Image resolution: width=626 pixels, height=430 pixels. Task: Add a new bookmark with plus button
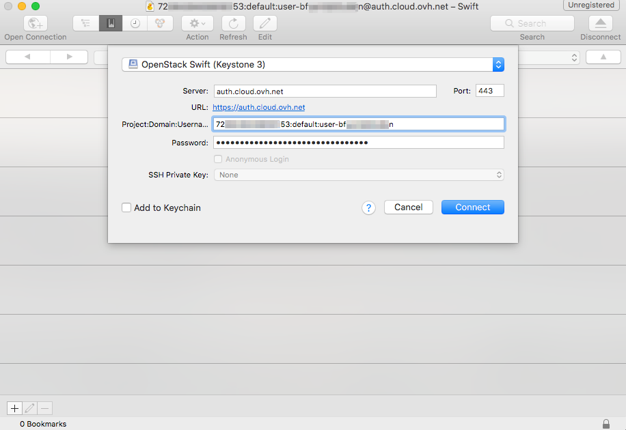pos(14,408)
